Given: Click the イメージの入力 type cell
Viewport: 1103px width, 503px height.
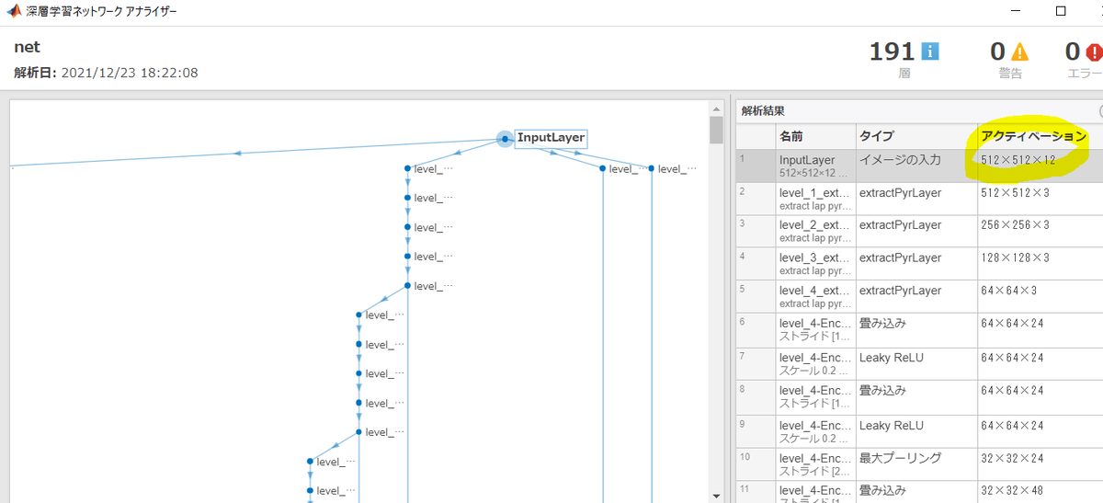Looking at the screenshot, I should click(x=916, y=166).
